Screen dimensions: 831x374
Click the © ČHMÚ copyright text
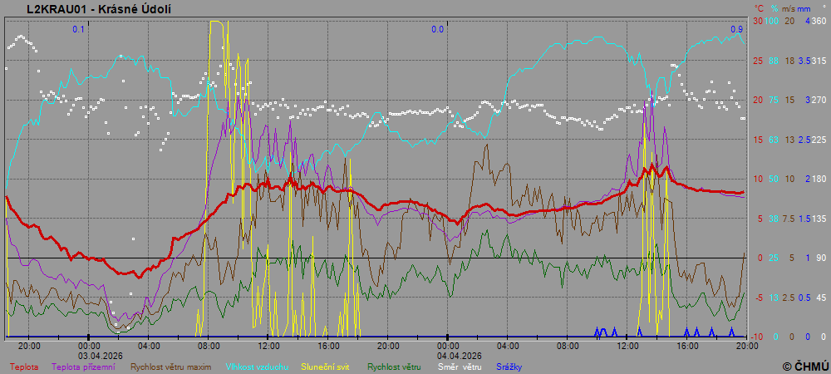pos(804,366)
